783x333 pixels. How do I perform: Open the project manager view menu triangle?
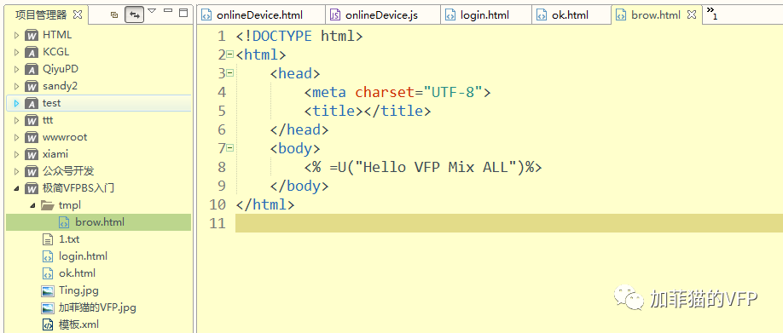(153, 11)
